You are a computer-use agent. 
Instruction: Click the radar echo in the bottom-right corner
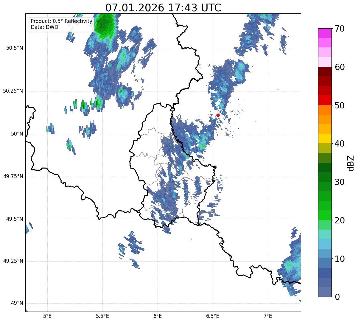pos(290,266)
